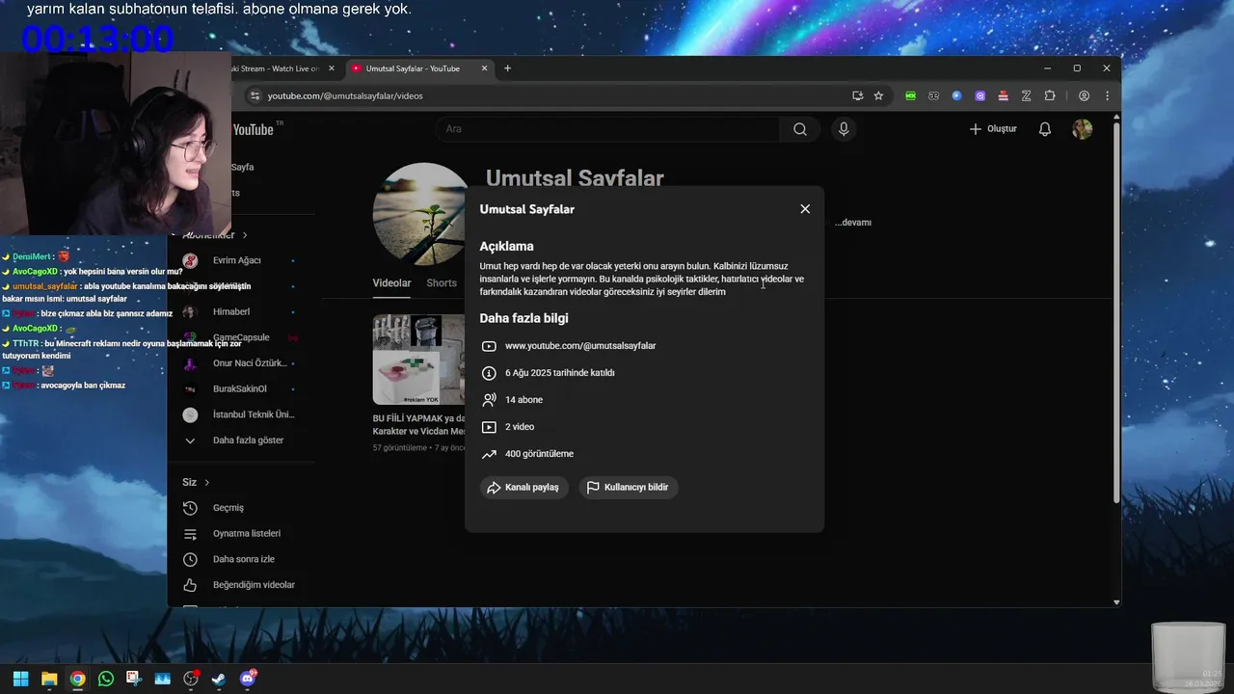
Task: Open the Chrome extensions puzzle menu
Action: point(1050,96)
